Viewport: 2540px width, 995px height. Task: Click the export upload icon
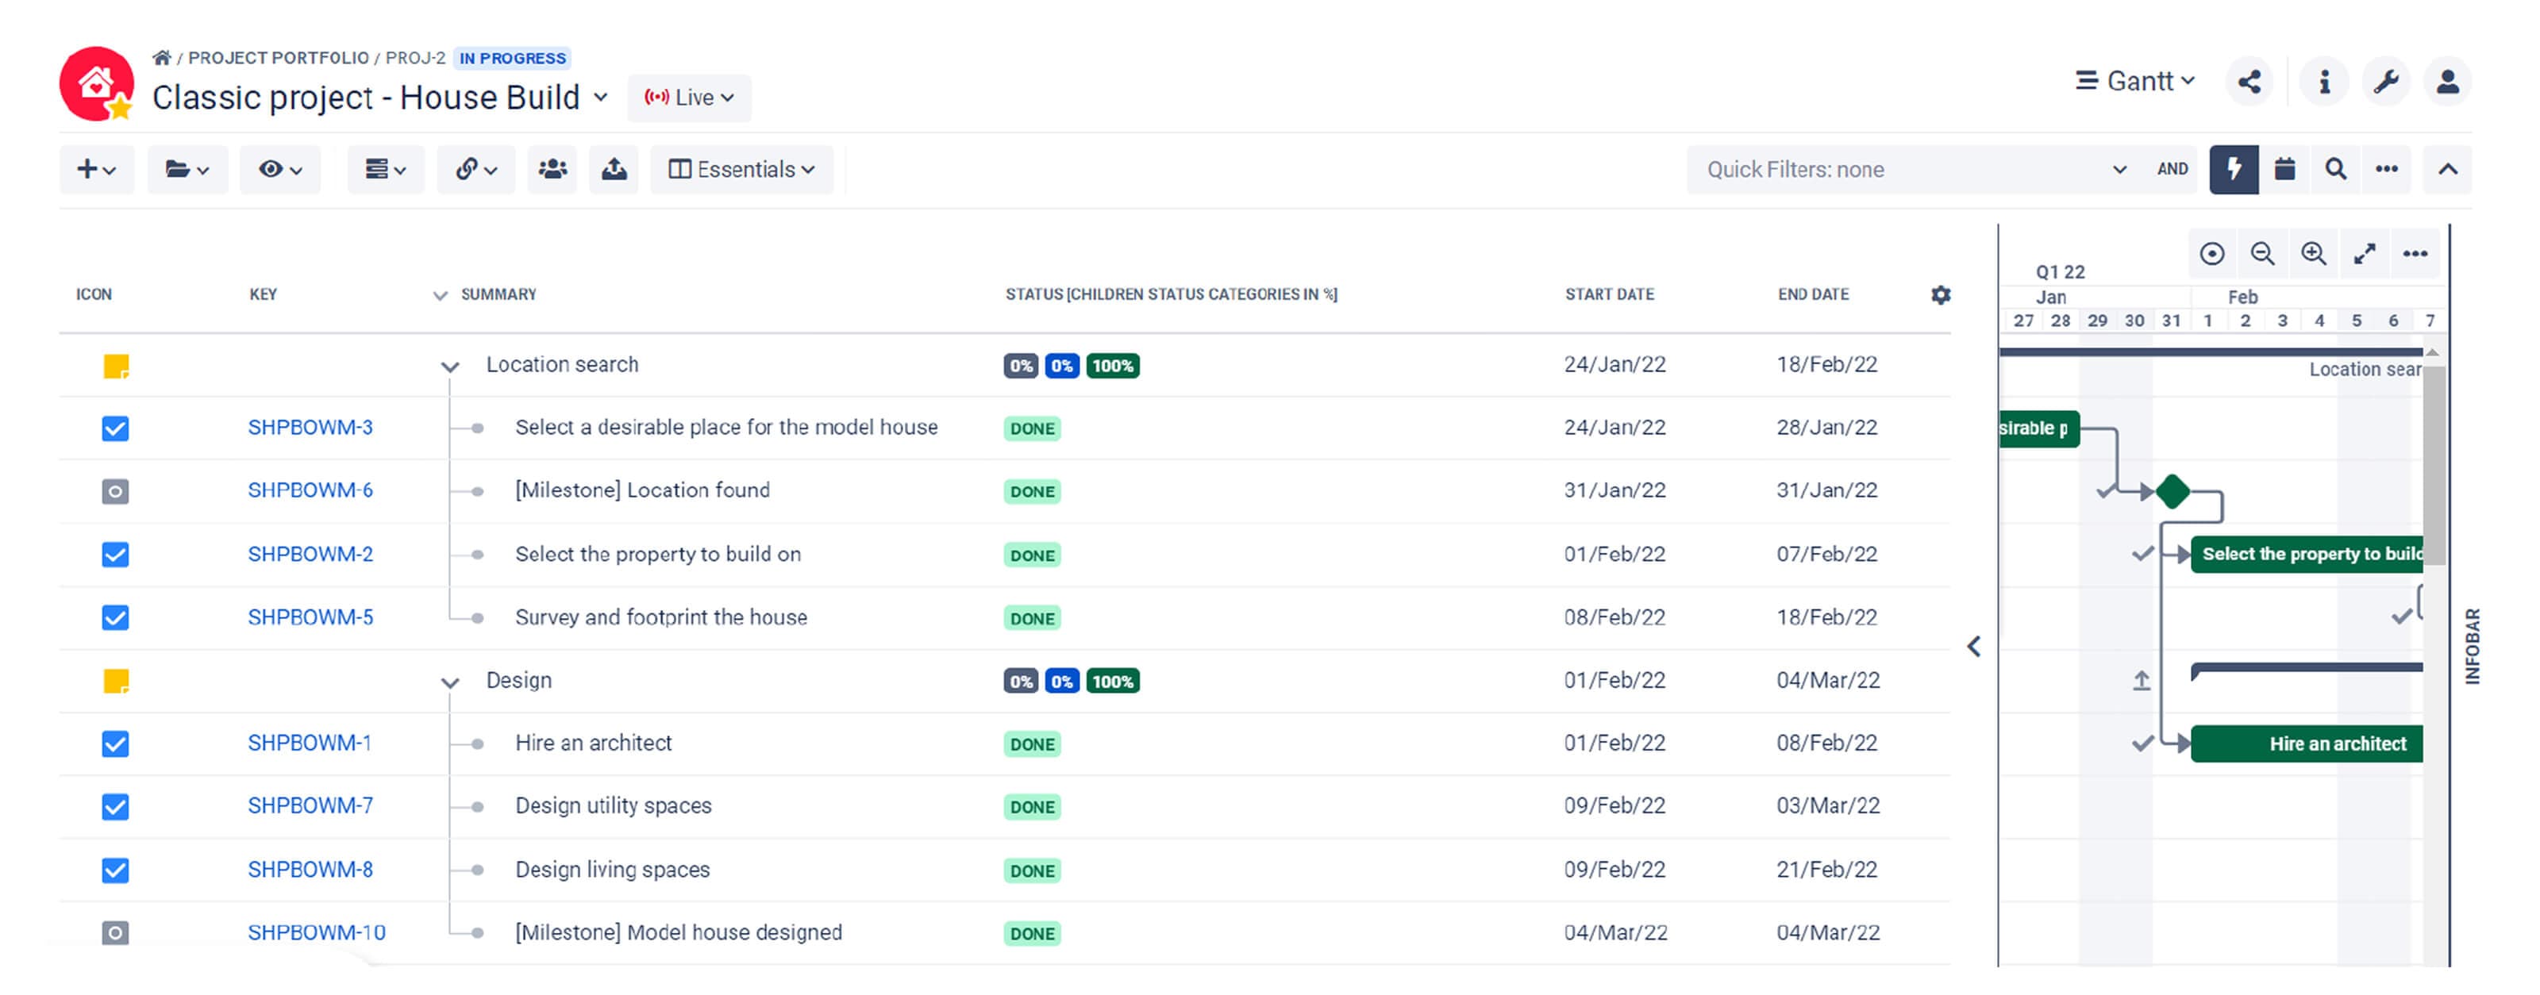click(x=614, y=170)
